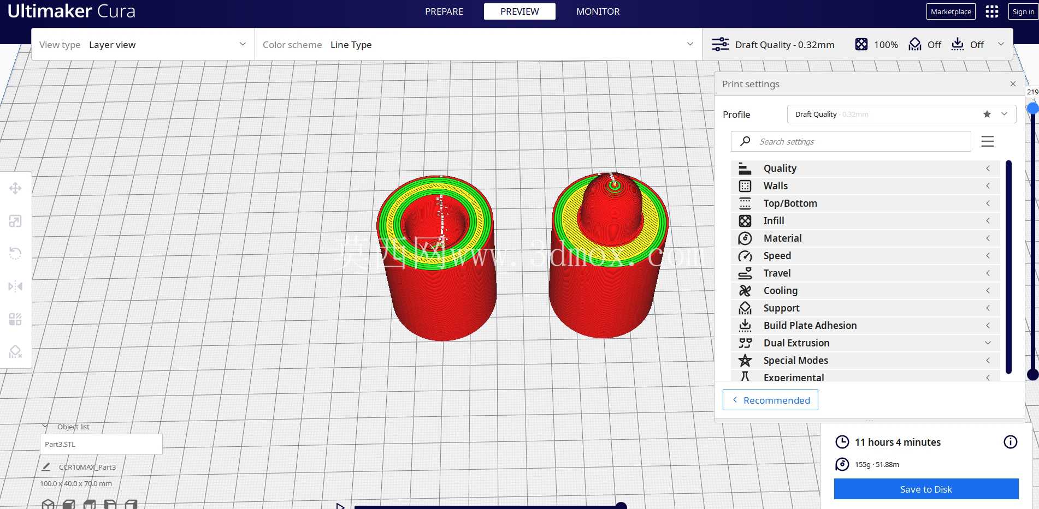Click the Infill category icon
Image resolution: width=1039 pixels, height=509 pixels.
click(745, 221)
